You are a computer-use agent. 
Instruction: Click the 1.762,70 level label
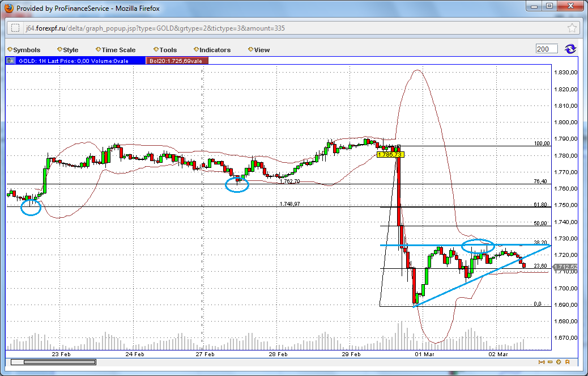[x=290, y=181]
